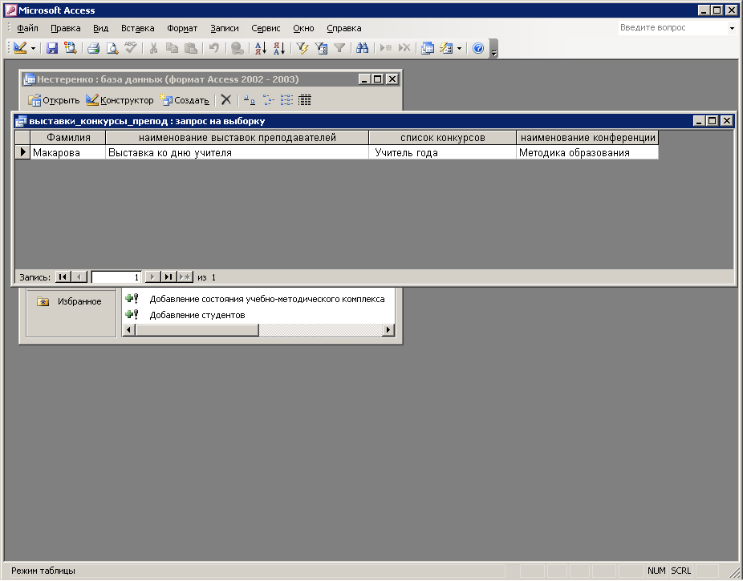The height and width of the screenshot is (581, 743).
Task: Click the File Search icon
Action: pos(71,48)
